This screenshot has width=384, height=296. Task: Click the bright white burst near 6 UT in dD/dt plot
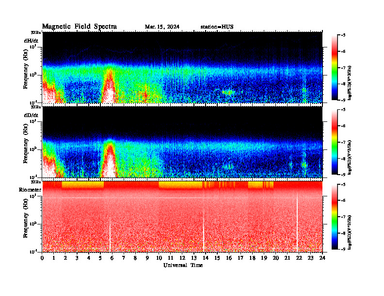click(109, 163)
